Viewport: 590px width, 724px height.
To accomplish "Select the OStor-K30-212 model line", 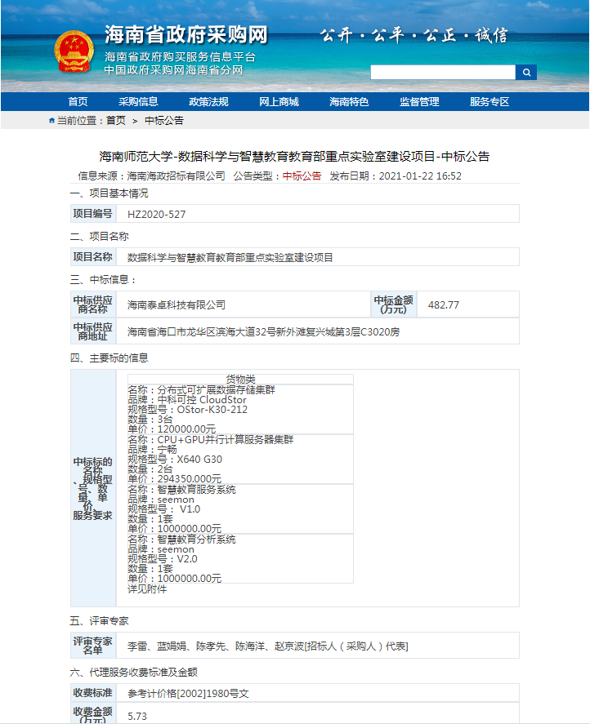I will (x=187, y=410).
